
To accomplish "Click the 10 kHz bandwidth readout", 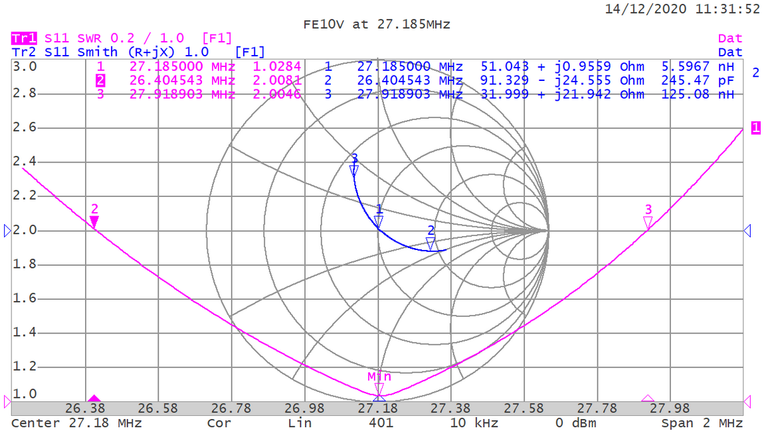I will [x=474, y=423].
